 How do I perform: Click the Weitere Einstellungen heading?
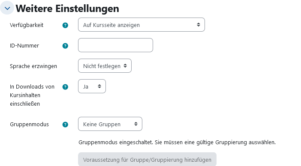pos(67,9)
